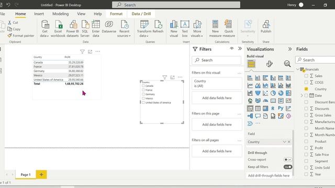
Task: Add a new report page
Action: [x=41, y=174]
